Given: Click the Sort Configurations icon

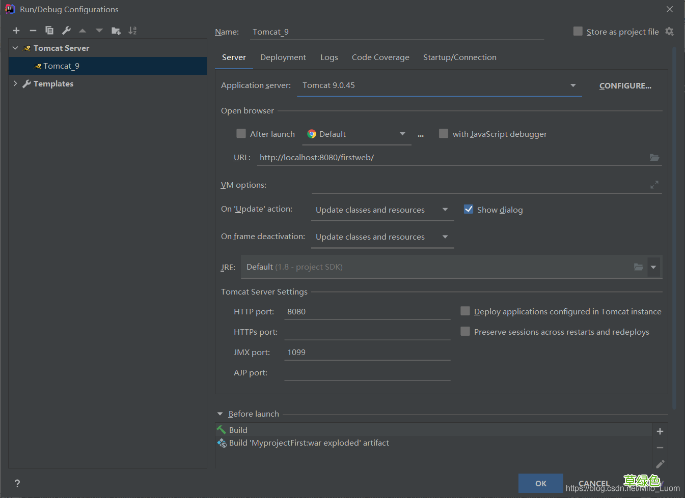Looking at the screenshot, I should click(132, 31).
